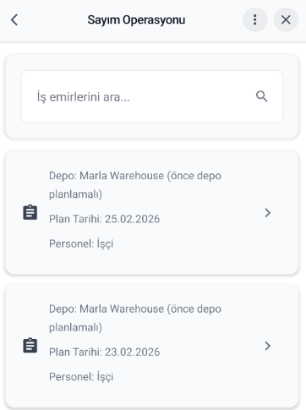Go back using the left arrow icon
The height and width of the screenshot is (410, 306).
tap(14, 19)
